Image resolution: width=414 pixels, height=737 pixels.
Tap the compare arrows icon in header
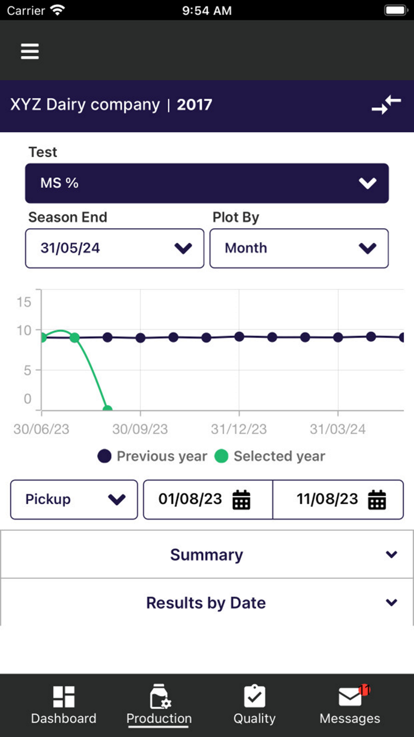point(387,105)
